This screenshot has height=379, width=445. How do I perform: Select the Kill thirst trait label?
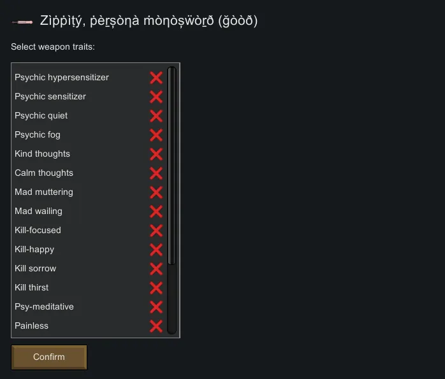(32, 287)
